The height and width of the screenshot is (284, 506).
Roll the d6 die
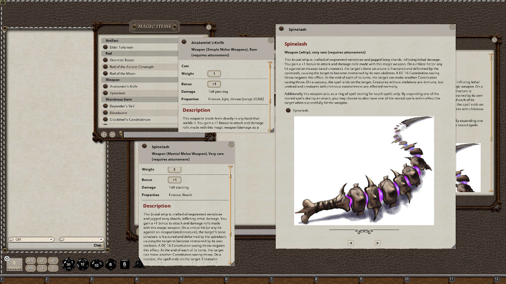(x=125, y=263)
